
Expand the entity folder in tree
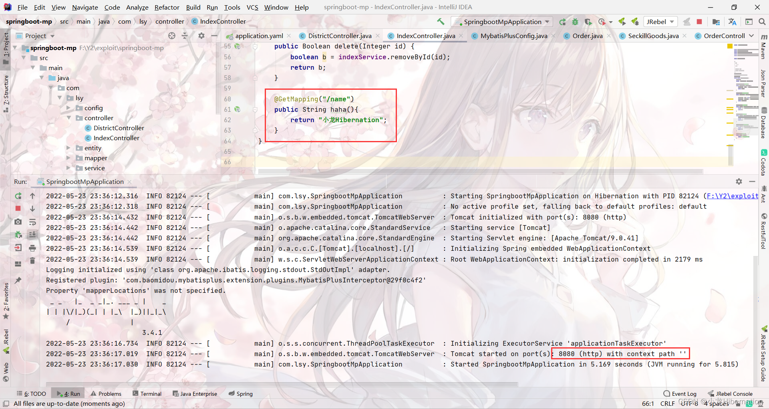click(68, 148)
